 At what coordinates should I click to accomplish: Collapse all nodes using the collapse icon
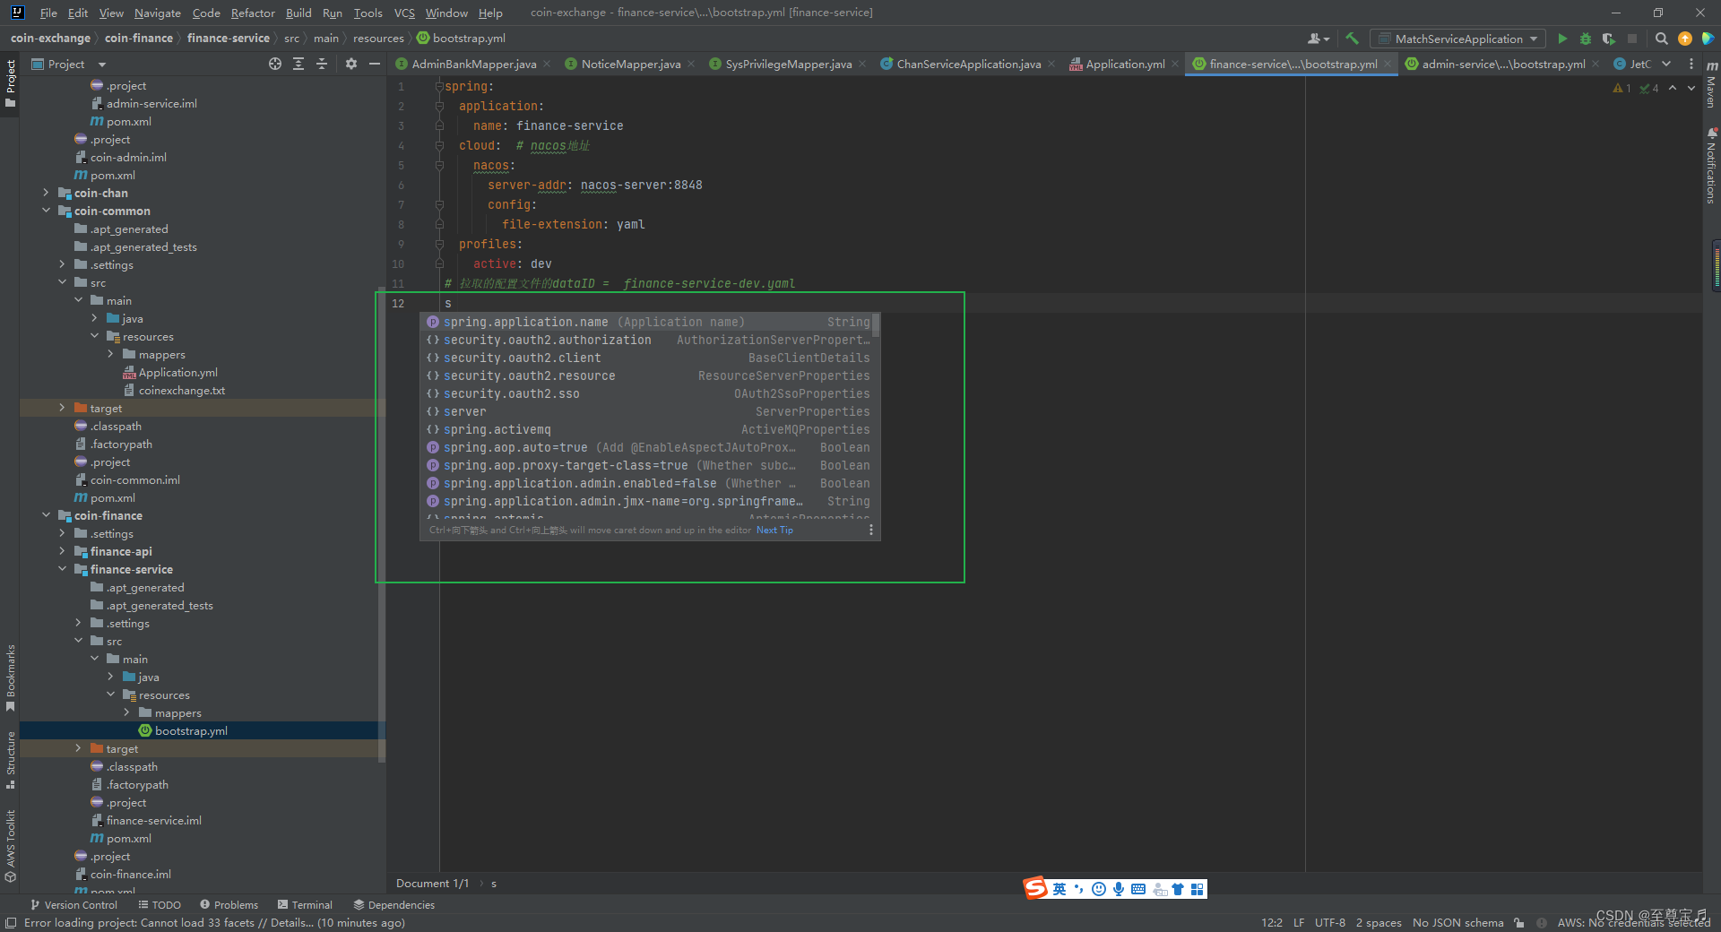pos(322,64)
